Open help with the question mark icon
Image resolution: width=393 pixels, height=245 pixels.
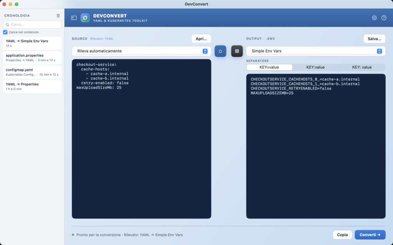point(384,18)
